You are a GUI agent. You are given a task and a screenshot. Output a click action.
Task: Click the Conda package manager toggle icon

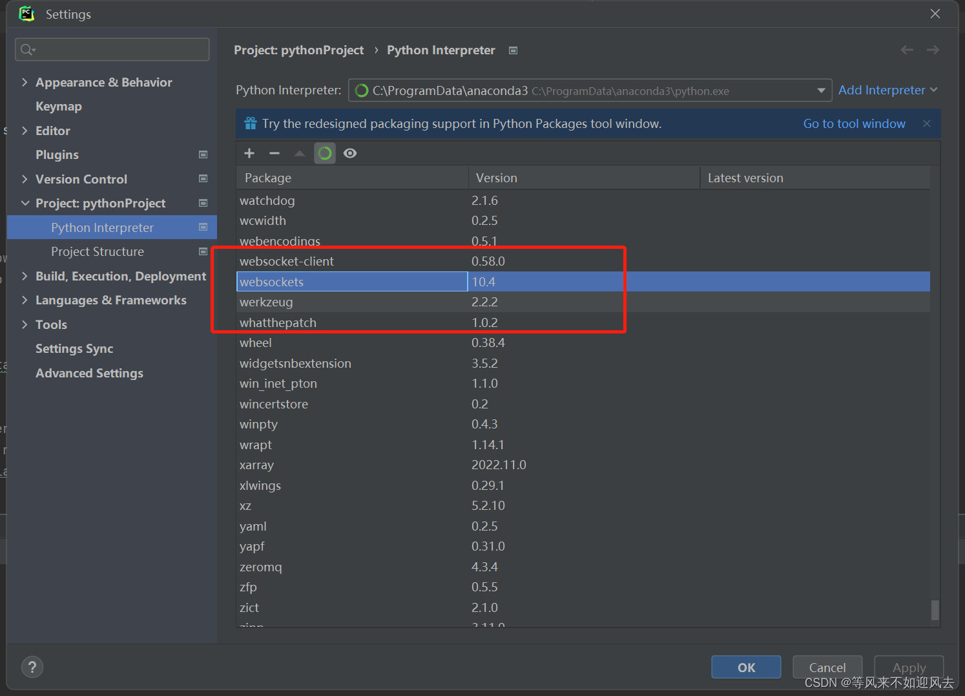[x=325, y=153]
